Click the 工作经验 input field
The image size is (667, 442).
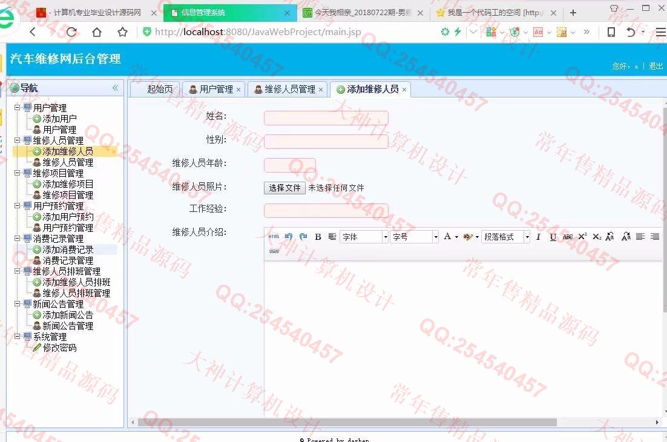(x=326, y=211)
